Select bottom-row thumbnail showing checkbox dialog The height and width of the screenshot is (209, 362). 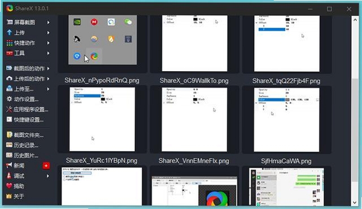pos(102,186)
